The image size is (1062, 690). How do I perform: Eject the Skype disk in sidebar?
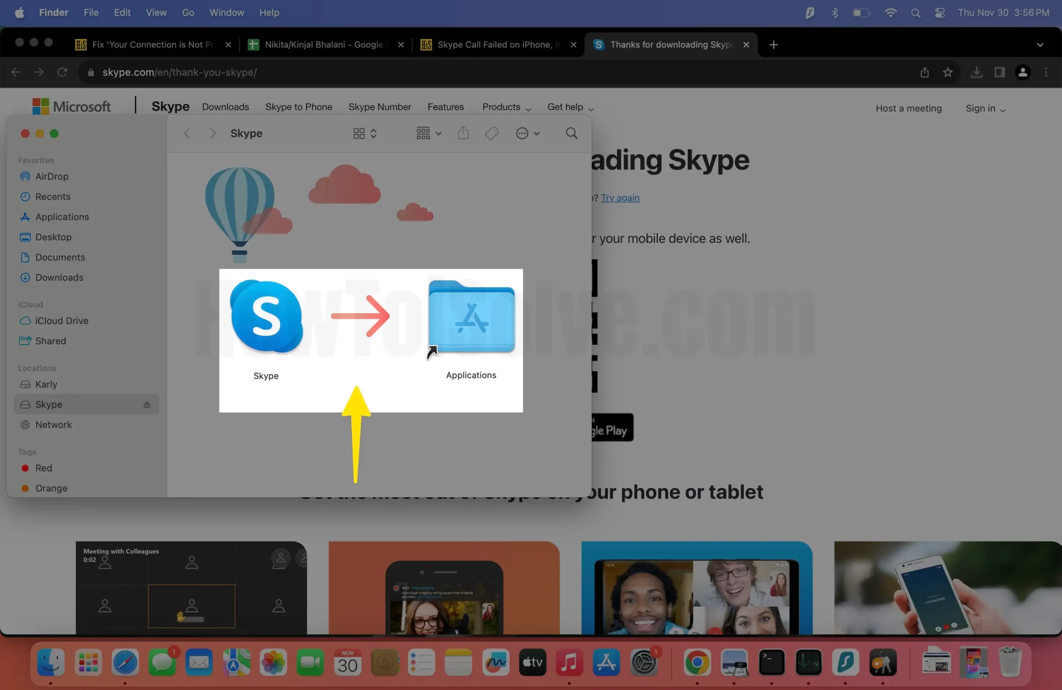pyautogui.click(x=147, y=405)
